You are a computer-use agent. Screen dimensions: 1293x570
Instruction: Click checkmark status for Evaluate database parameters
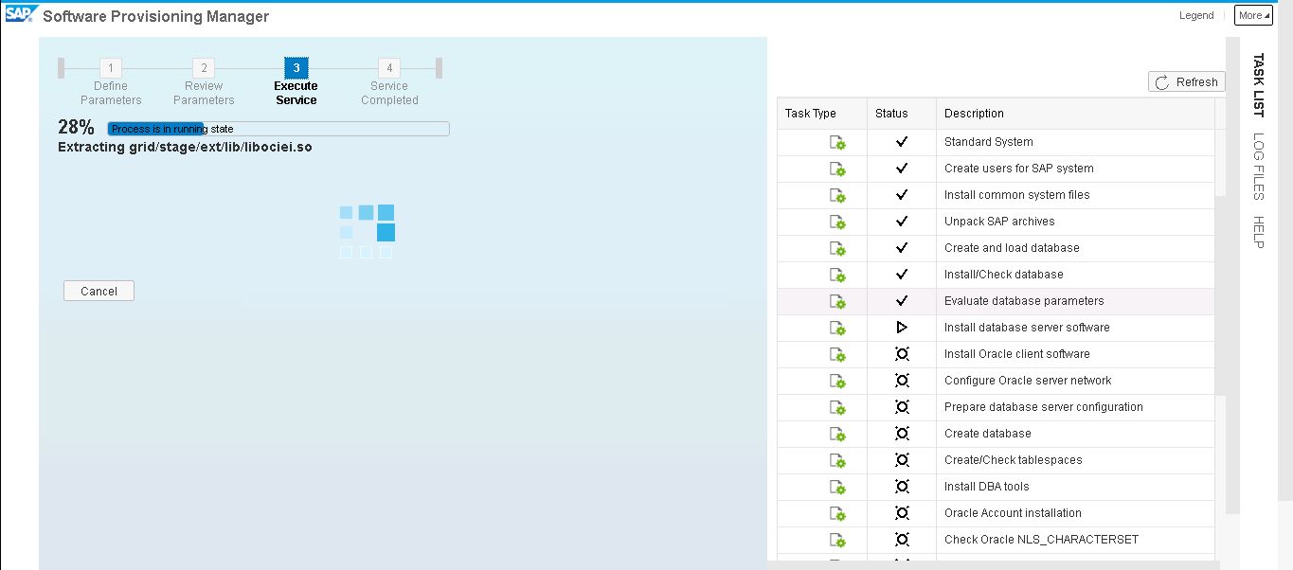click(902, 301)
